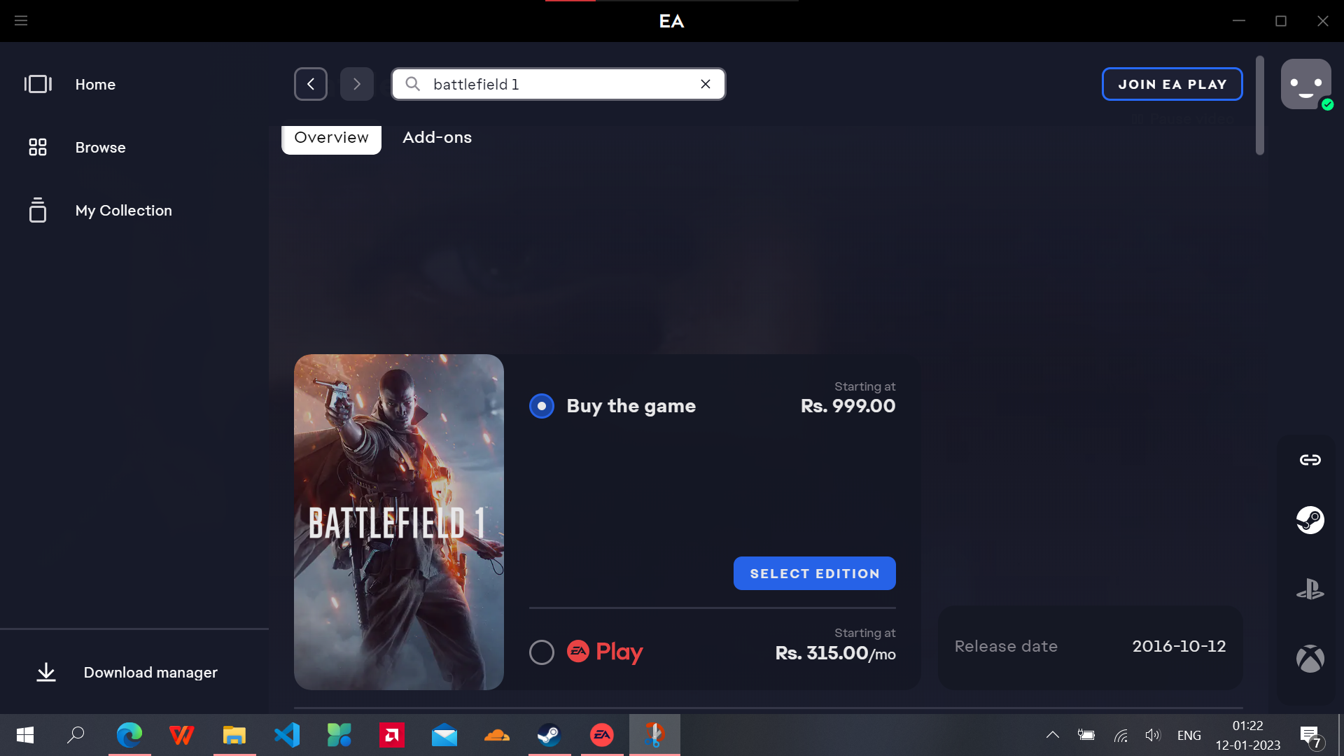Click Join EA Play button
The width and height of the screenshot is (1344, 756).
click(1172, 84)
